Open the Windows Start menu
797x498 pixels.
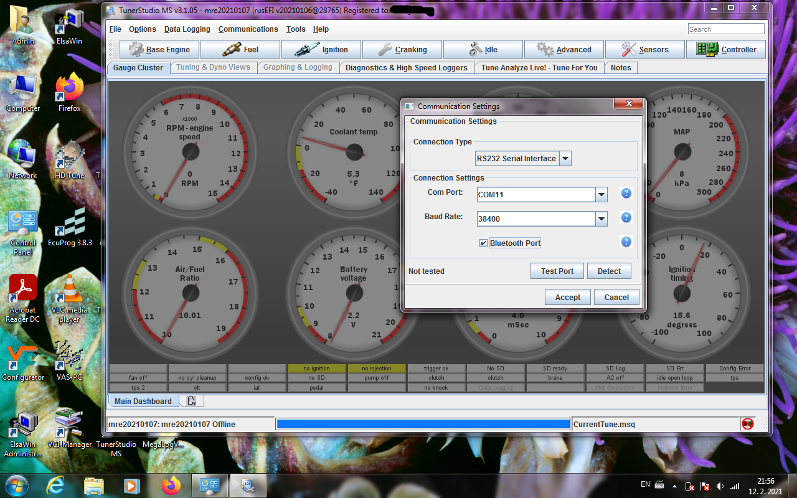pyautogui.click(x=17, y=485)
